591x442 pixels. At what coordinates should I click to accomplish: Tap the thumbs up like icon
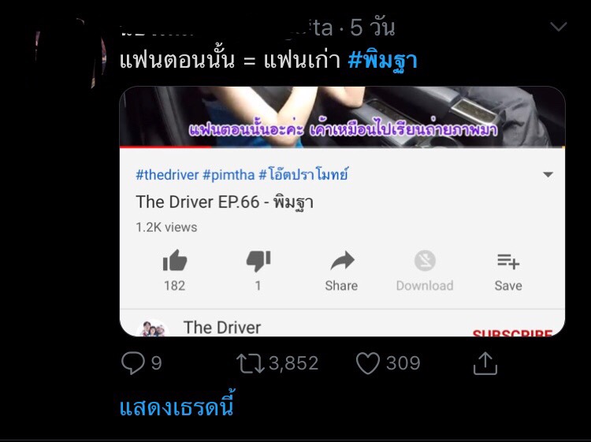pos(174,261)
